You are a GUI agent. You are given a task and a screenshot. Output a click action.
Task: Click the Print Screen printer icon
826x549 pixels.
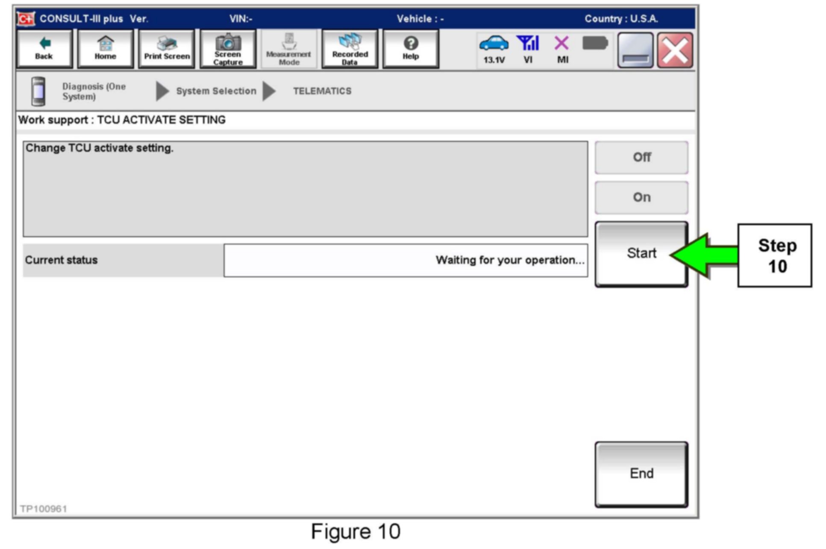[167, 49]
